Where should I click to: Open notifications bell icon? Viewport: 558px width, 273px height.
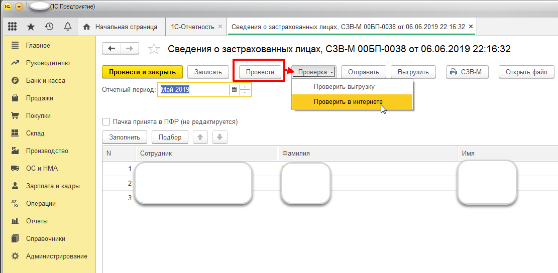click(x=67, y=27)
